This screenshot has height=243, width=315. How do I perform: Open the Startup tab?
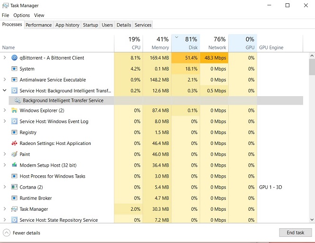point(91,25)
